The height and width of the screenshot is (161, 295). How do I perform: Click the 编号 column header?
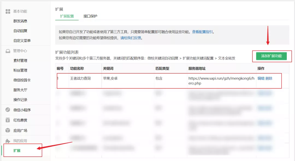60,68
